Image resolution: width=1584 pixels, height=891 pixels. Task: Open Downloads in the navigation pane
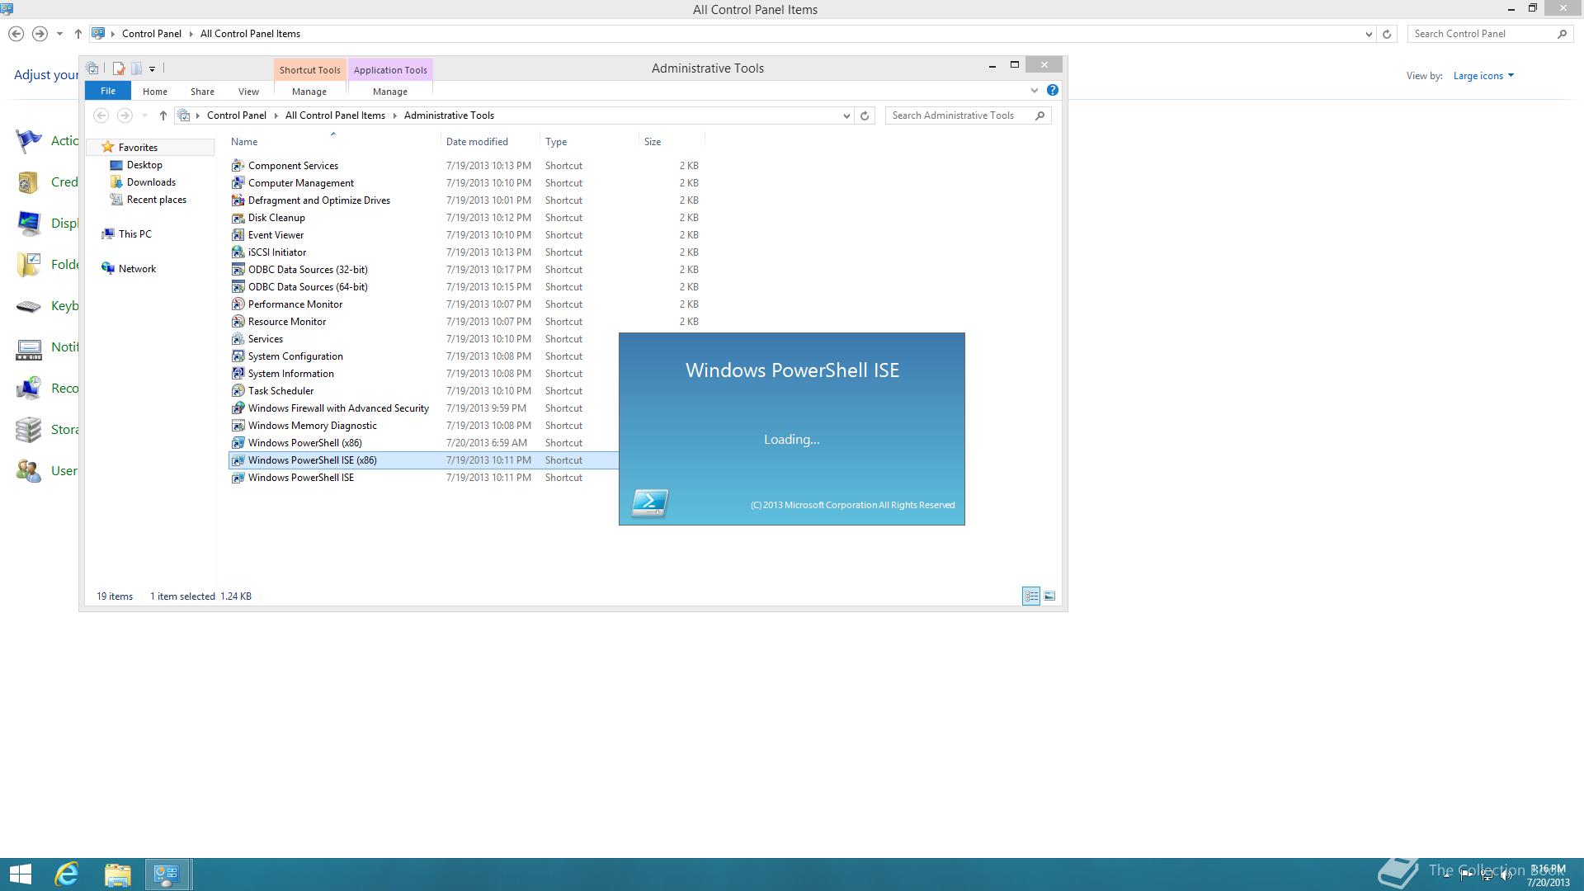tap(151, 182)
